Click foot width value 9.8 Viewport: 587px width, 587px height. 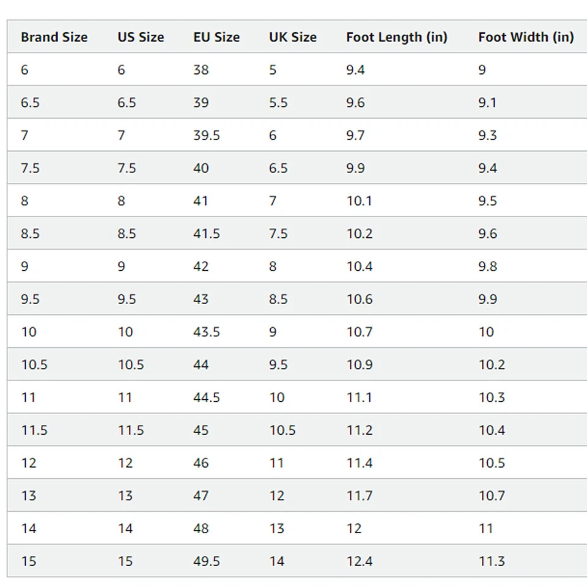[x=487, y=267]
